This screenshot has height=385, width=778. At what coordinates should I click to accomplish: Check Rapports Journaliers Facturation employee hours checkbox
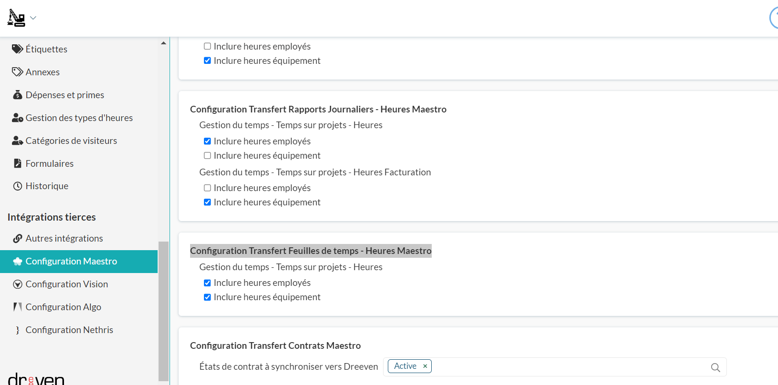point(207,188)
